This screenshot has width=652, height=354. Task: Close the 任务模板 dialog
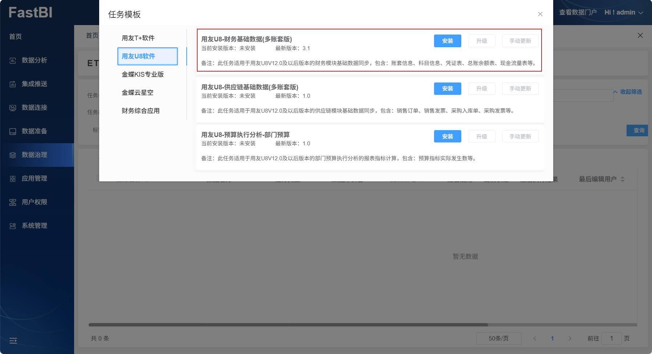tap(540, 14)
